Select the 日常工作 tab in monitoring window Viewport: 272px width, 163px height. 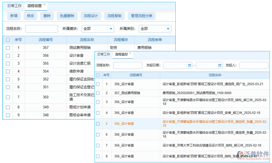tap(104, 54)
